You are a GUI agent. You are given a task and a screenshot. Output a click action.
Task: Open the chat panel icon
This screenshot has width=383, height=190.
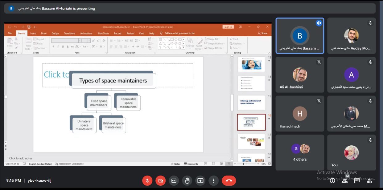(x=357, y=181)
